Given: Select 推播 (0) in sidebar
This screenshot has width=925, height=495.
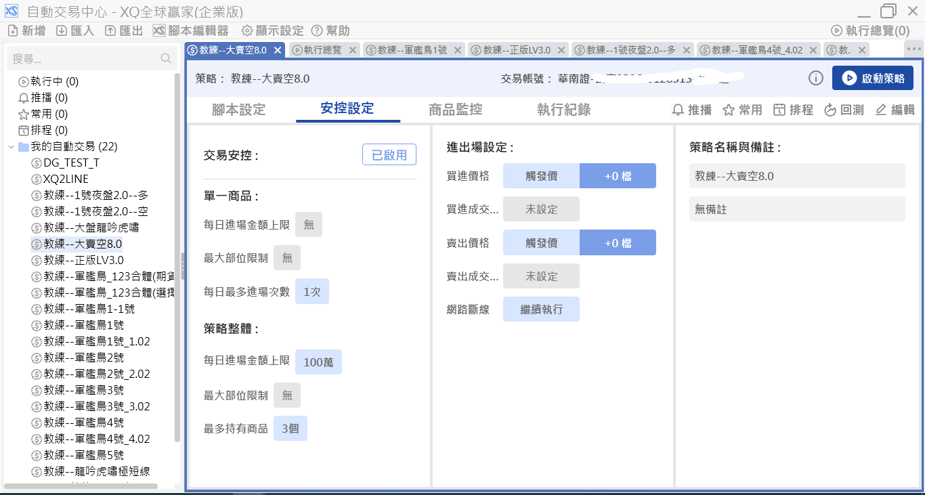Looking at the screenshot, I should (x=43, y=98).
